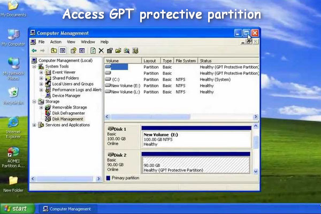This screenshot has height=214, width=321.
Task: Click the Delete X toolbar icon
Action: 101,51
